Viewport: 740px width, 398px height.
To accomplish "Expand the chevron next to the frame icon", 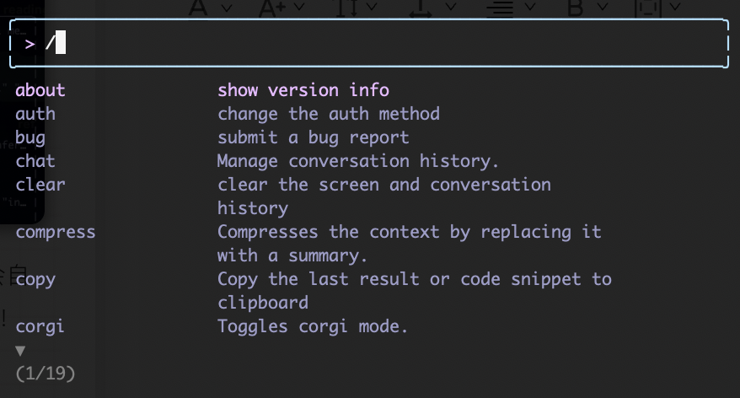I will tap(675, 7).
